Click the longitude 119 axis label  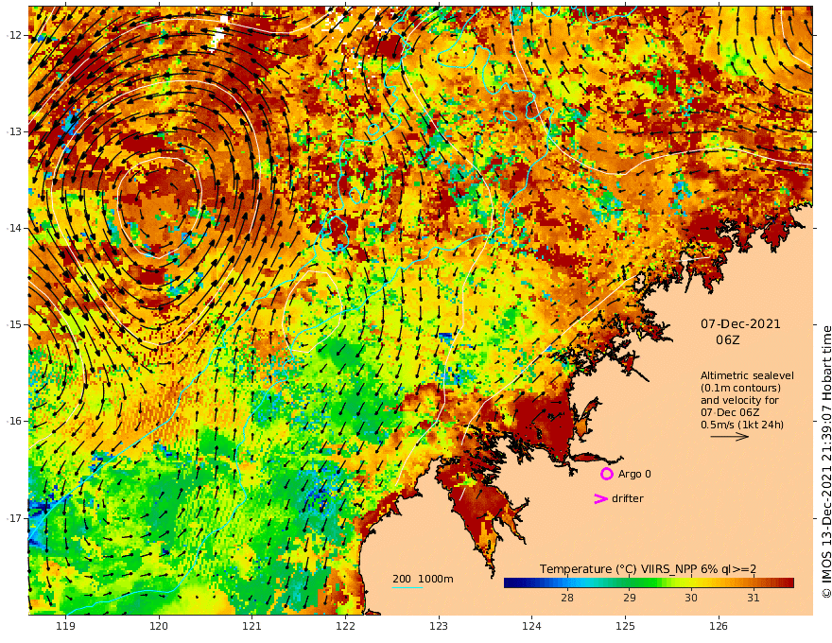[65, 626]
